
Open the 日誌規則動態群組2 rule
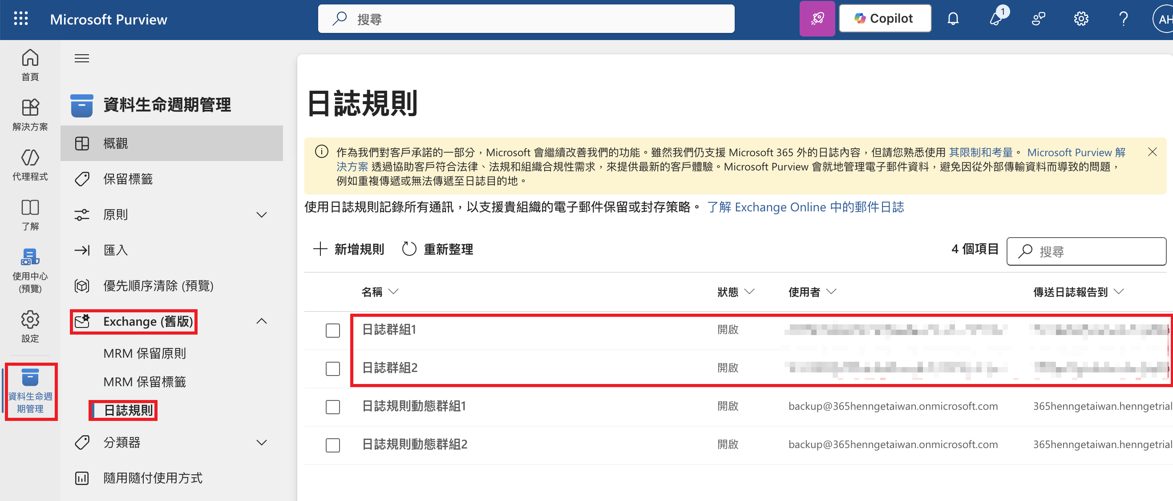[x=414, y=444]
